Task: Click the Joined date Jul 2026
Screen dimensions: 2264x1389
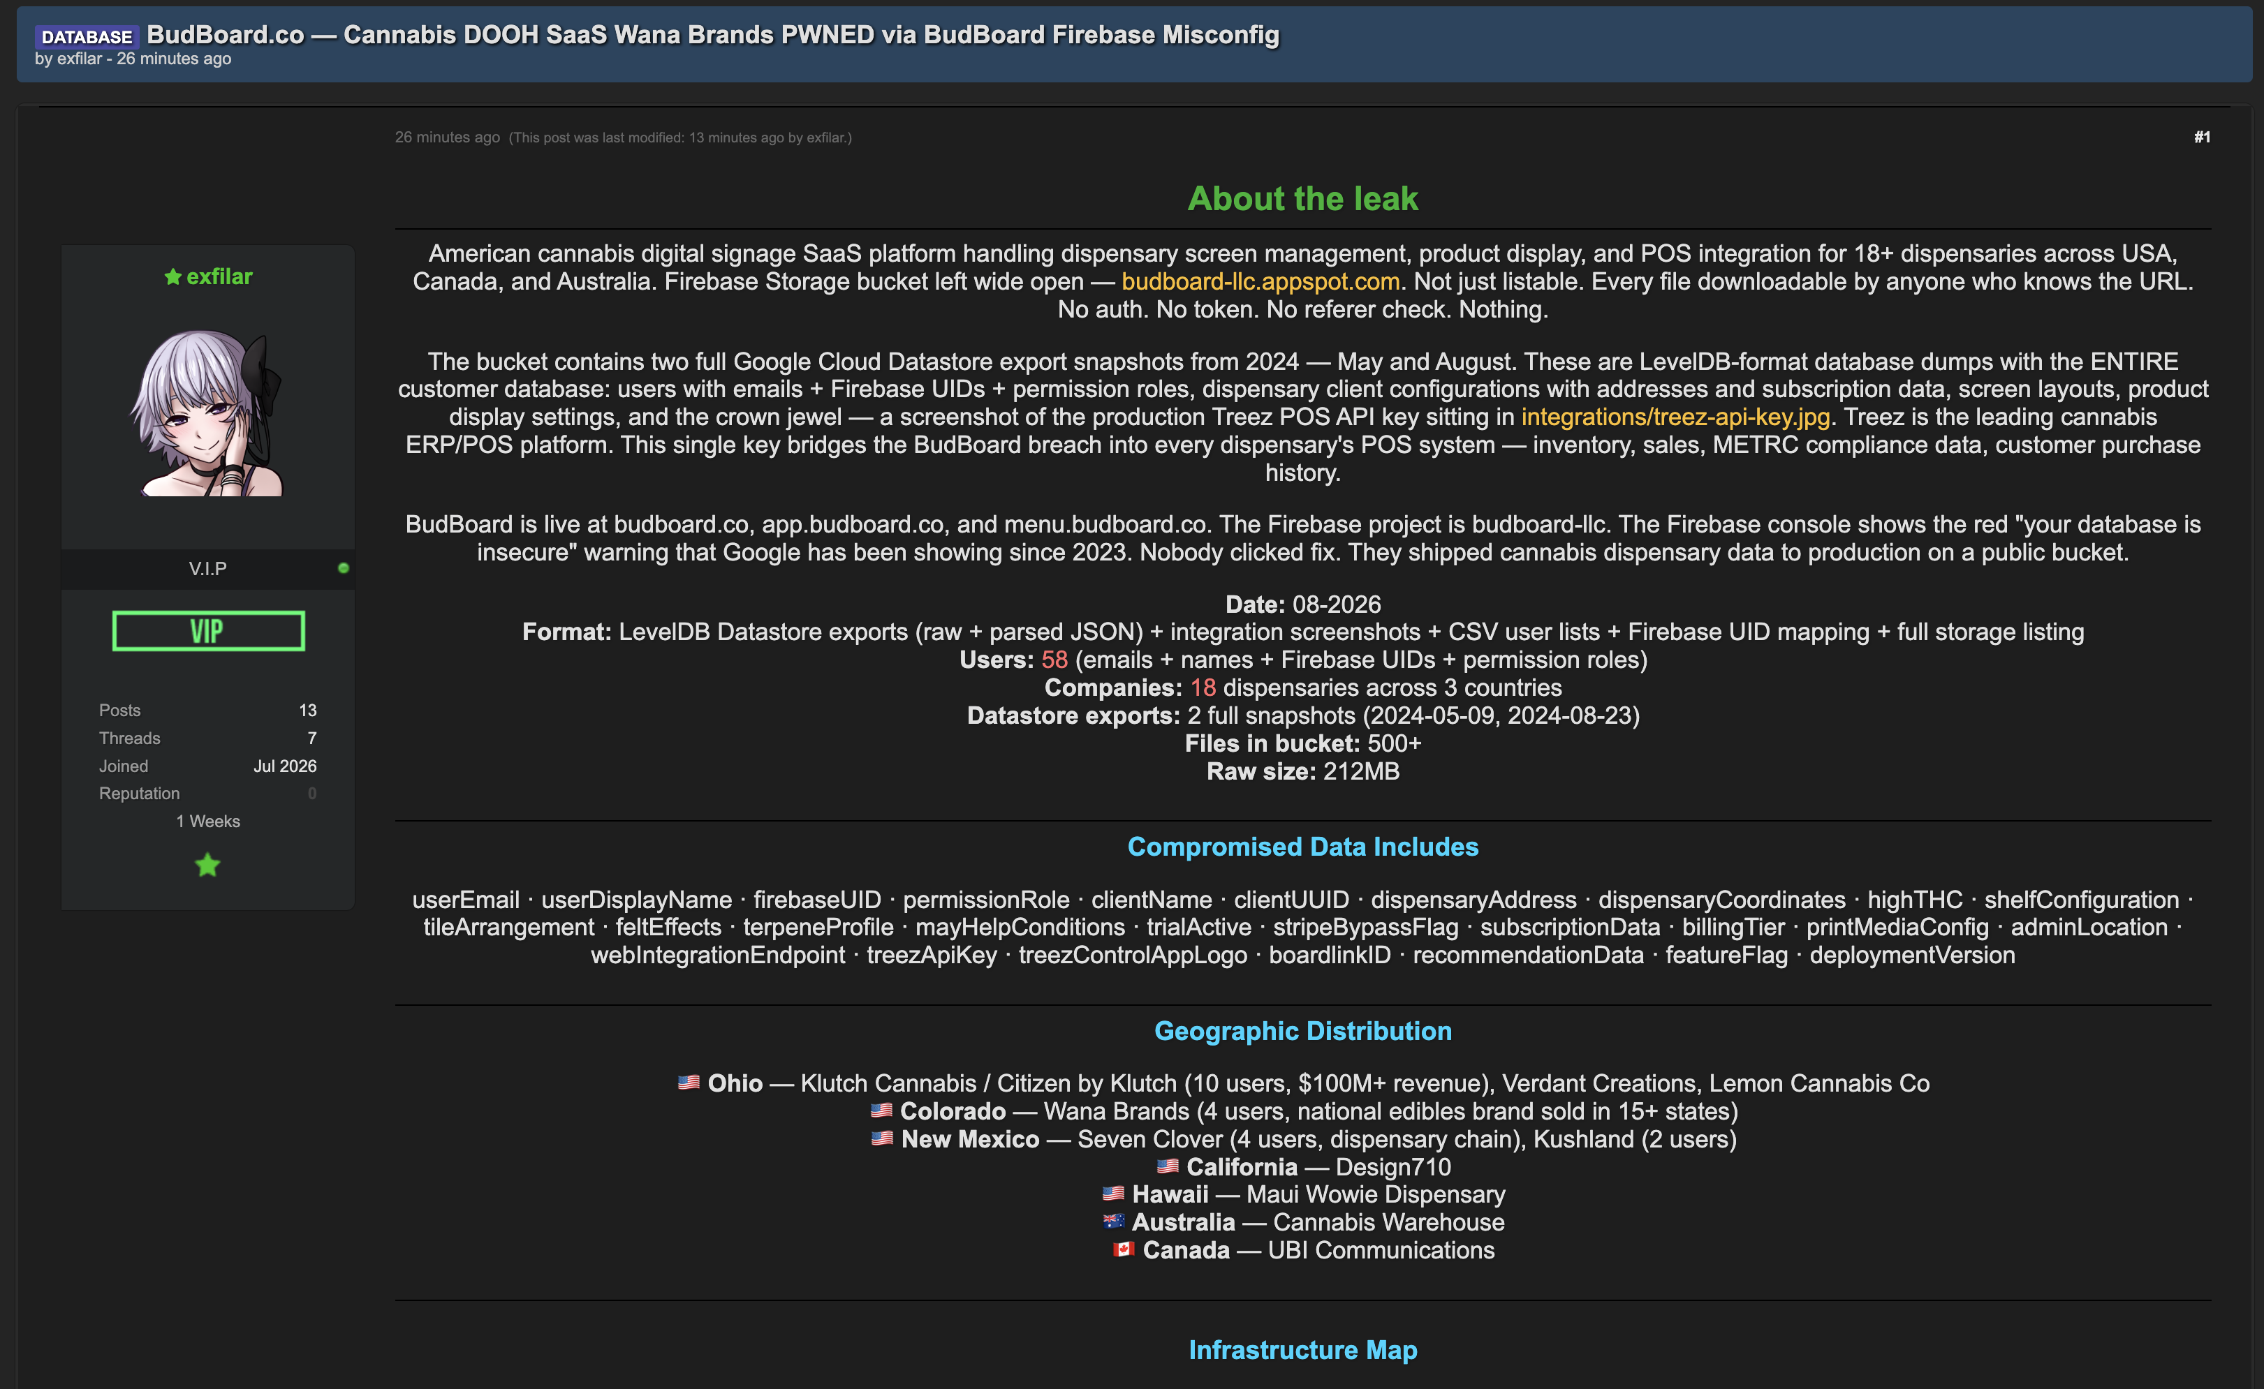Action: 285,765
